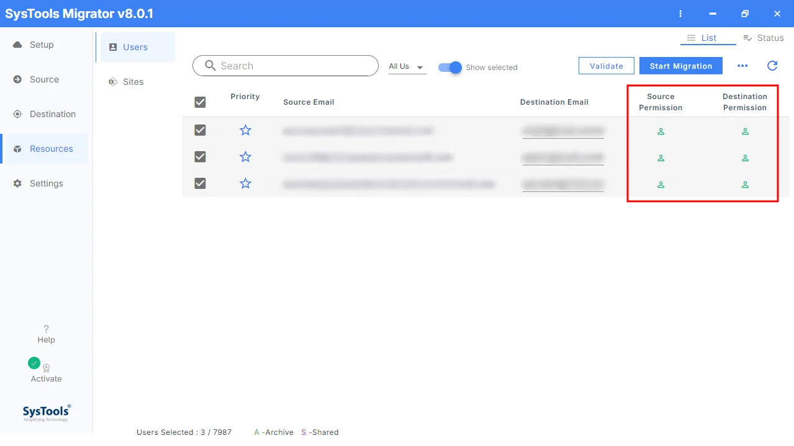Screen dimensions: 794x446
Task: Click the refresh icon beside Start Migration
Action: [772, 66]
